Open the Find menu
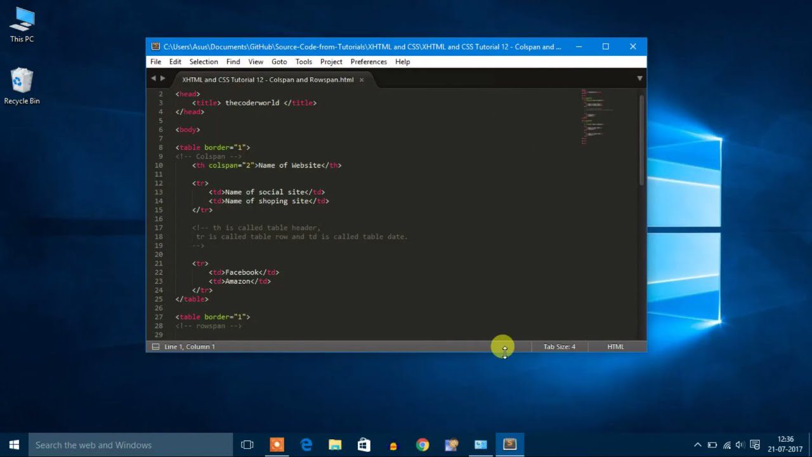The image size is (812, 457). coord(233,62)
